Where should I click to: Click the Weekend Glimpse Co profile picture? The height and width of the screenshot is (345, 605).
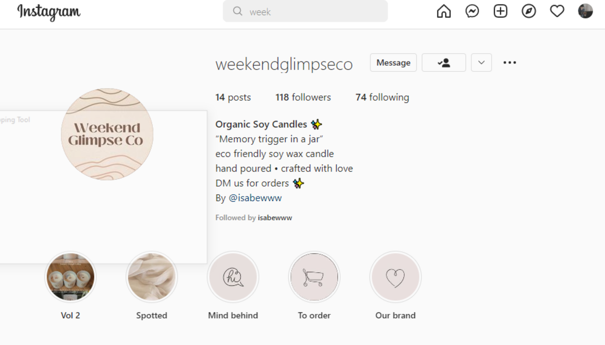click(x=107, y=134)
